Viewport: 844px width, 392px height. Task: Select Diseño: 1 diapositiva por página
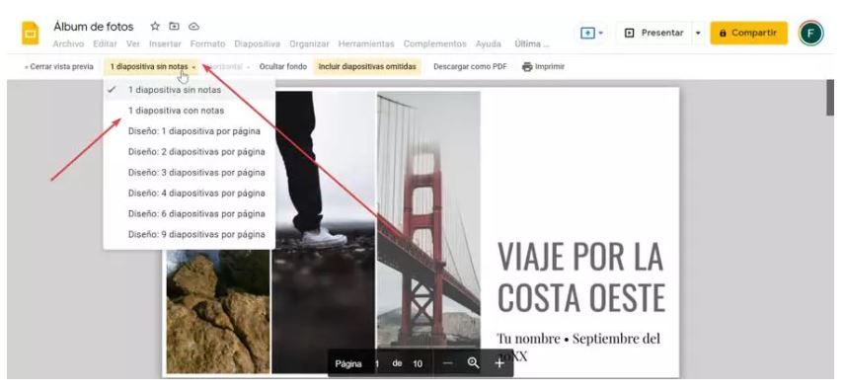(x=189, y=131)
